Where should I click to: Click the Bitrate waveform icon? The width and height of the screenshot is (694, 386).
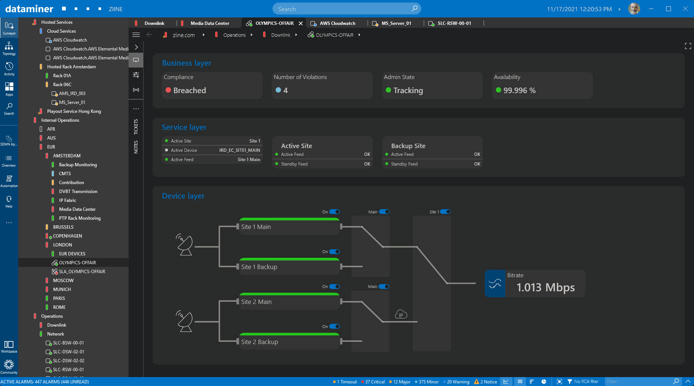tap(495, 284)
